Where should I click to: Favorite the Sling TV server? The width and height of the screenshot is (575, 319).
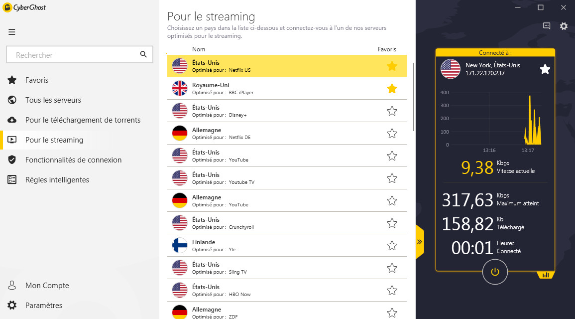392,268
